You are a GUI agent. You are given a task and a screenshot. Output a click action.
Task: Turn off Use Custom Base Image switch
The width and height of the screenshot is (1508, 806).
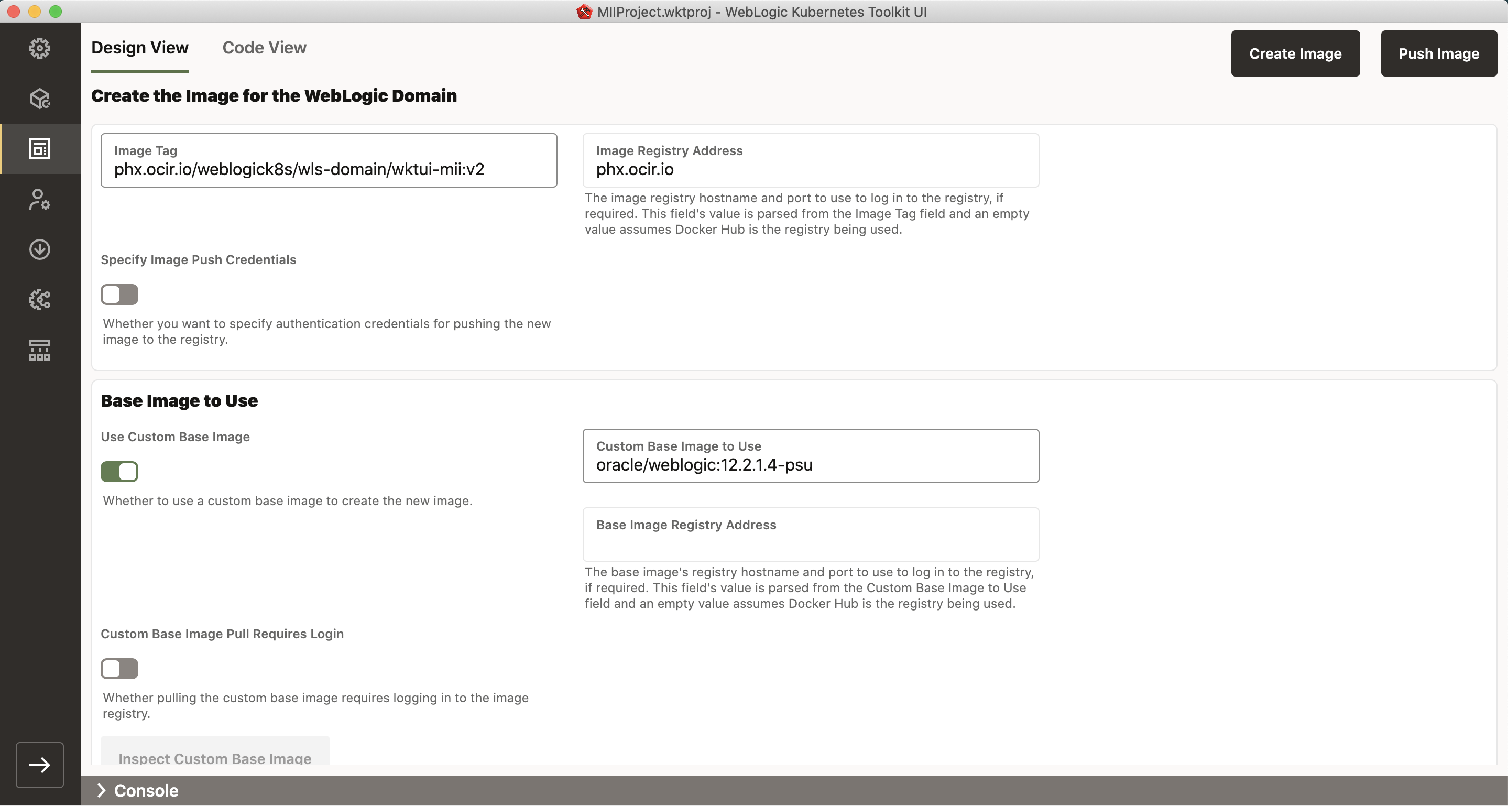click(x=119, y=472)
